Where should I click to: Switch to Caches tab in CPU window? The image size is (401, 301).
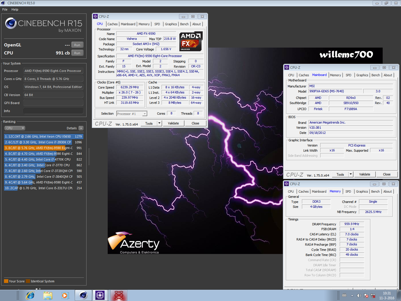click(x=113, y=24)
